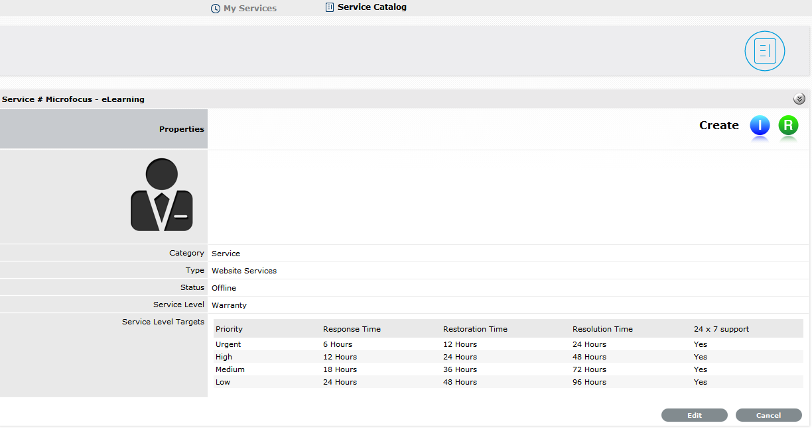Viewport: 812px width, 429px height.
Task: Click the service avatar person image
Action: [x=162, y=195]
